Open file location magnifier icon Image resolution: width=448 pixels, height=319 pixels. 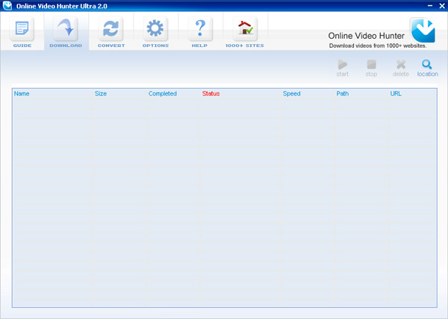pos(427,64)
